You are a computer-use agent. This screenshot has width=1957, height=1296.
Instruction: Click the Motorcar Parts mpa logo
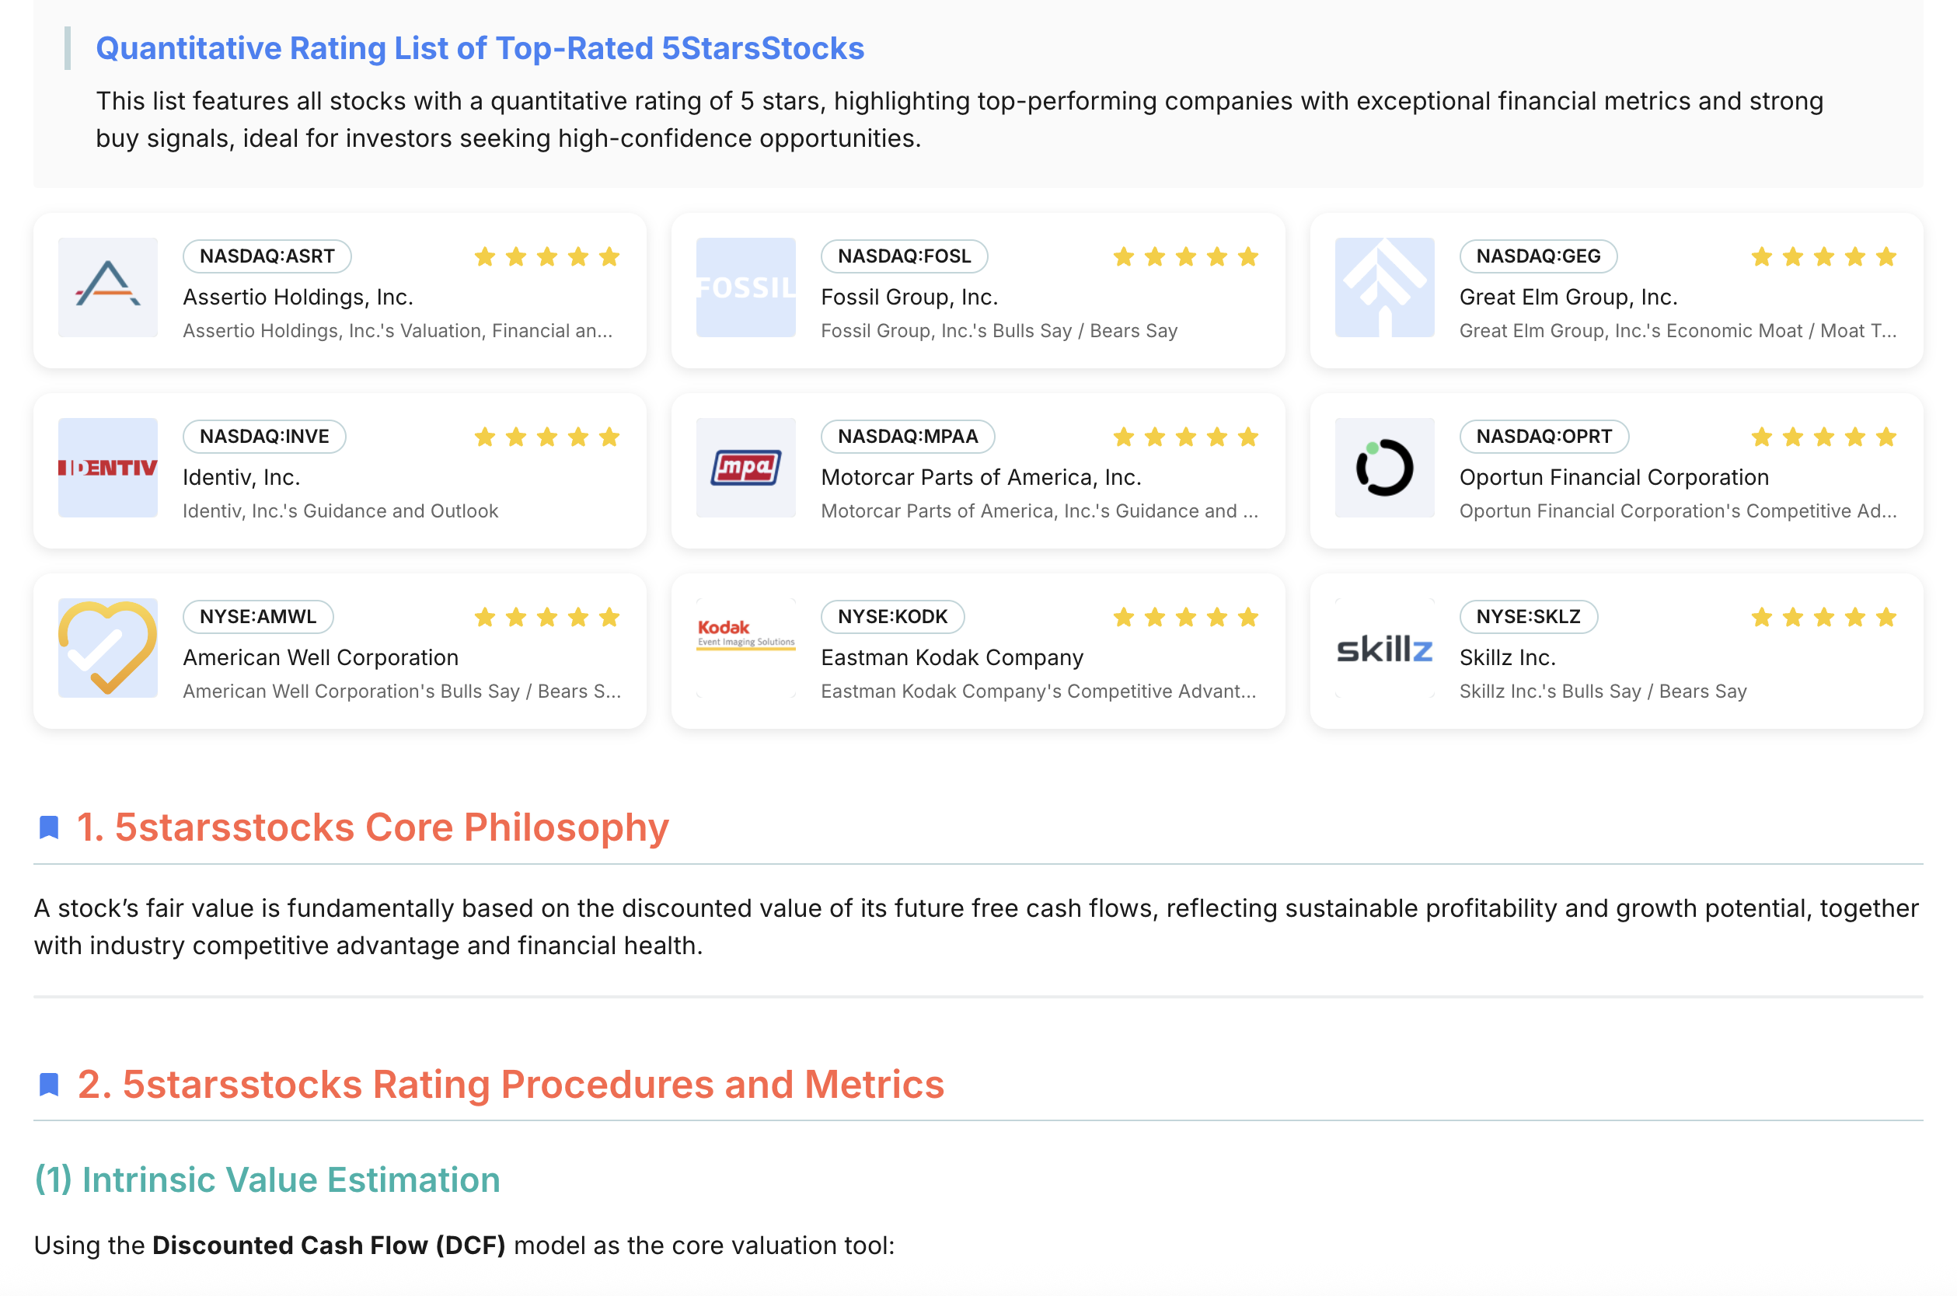point(746,468)
